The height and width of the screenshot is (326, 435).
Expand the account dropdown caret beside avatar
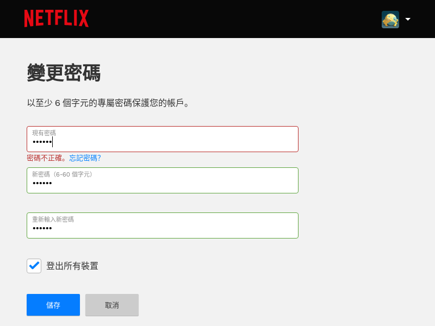408,19
